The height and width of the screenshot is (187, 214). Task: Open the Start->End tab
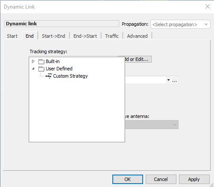tap(53, 36)
